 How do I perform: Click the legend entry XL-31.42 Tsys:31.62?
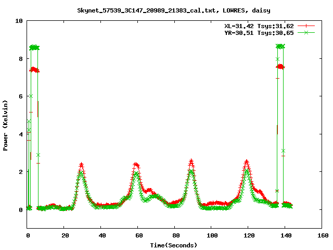[259, 26]
